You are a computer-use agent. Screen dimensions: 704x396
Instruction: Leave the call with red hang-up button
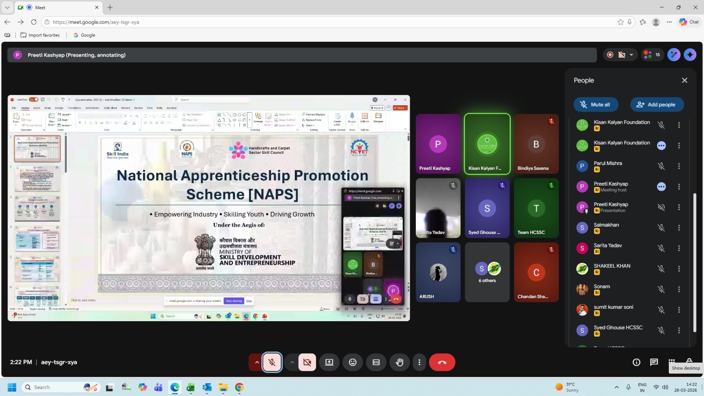(442, 362)
